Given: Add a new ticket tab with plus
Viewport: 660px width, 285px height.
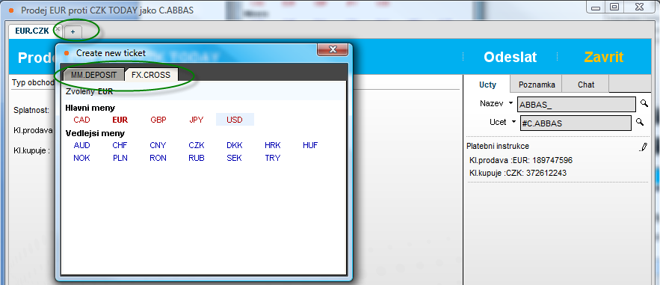Looking at the screenshot, I should point(73,31).
